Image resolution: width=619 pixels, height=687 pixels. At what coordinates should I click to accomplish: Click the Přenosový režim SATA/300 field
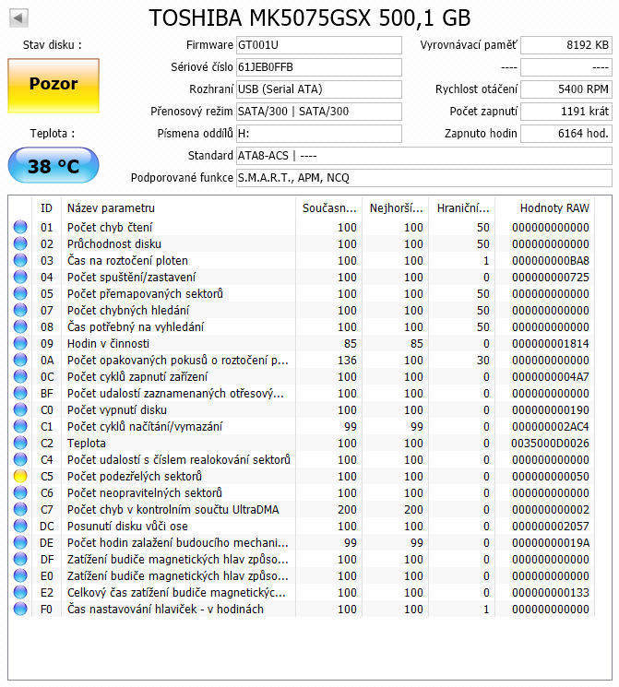click(x=318, y=112)
